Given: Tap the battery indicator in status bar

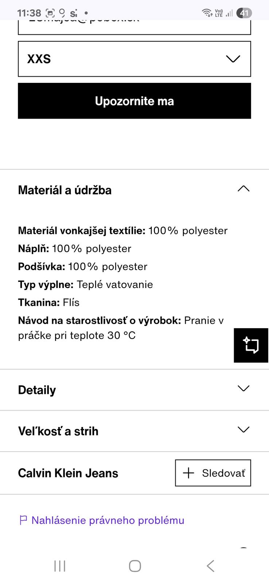Looking at the screenshot, I should [x=244, y=14].
